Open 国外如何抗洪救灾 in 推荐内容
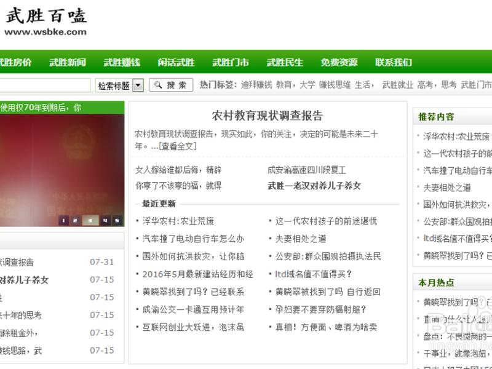Screen dimensions: 492x369 pyautogui.click(x=456, y=205)
